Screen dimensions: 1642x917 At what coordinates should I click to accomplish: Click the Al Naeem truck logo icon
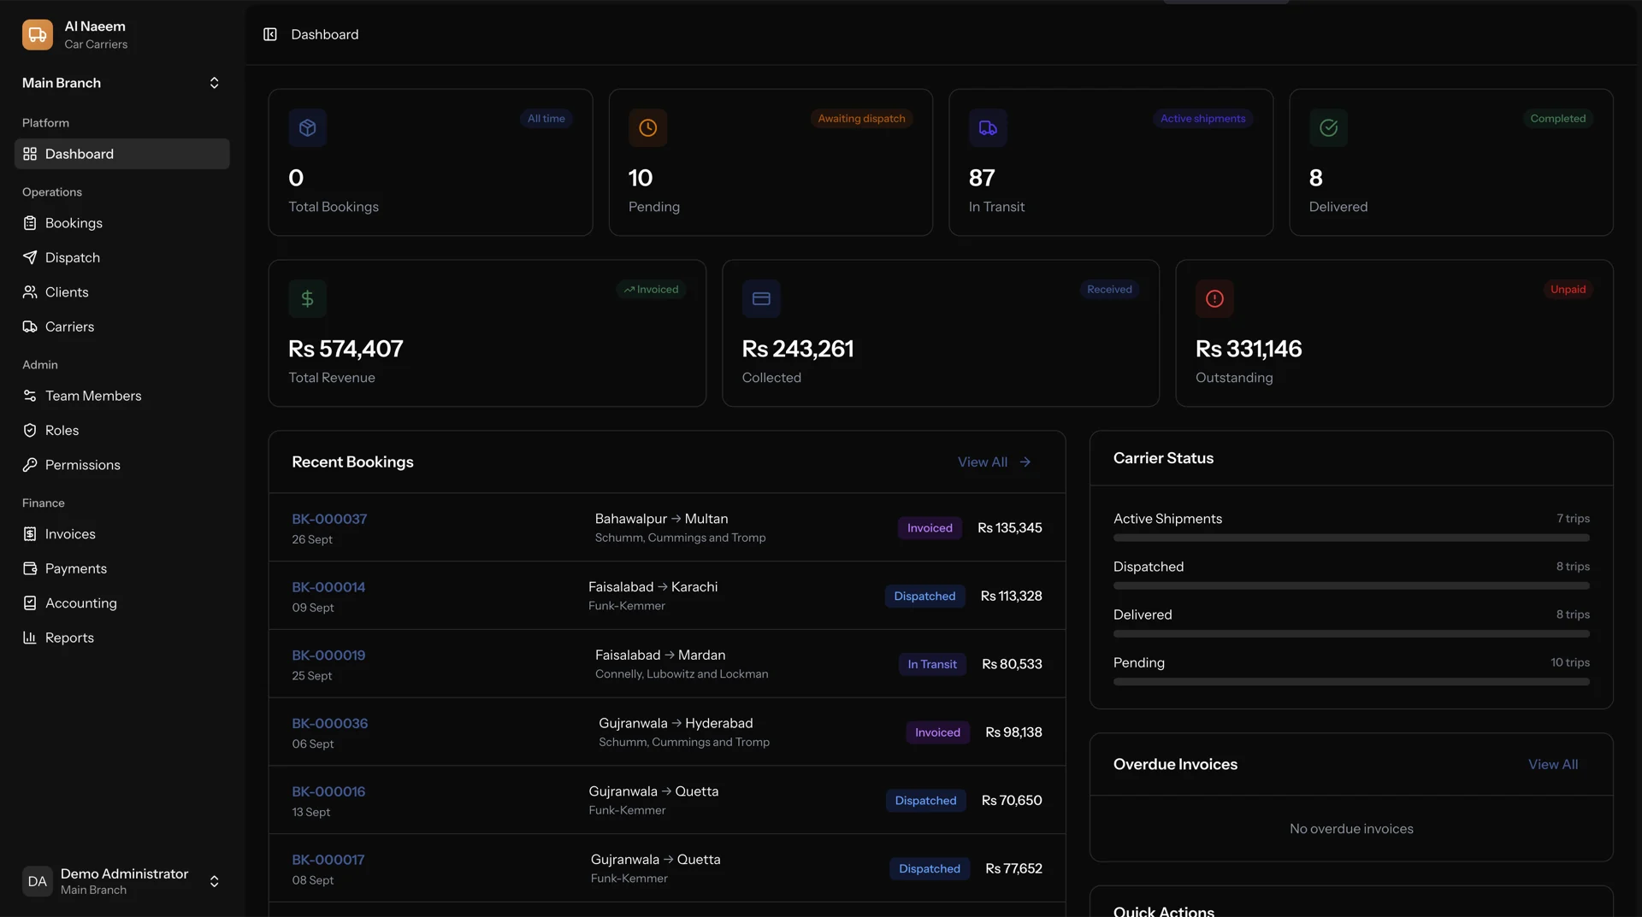coord(37,34)
